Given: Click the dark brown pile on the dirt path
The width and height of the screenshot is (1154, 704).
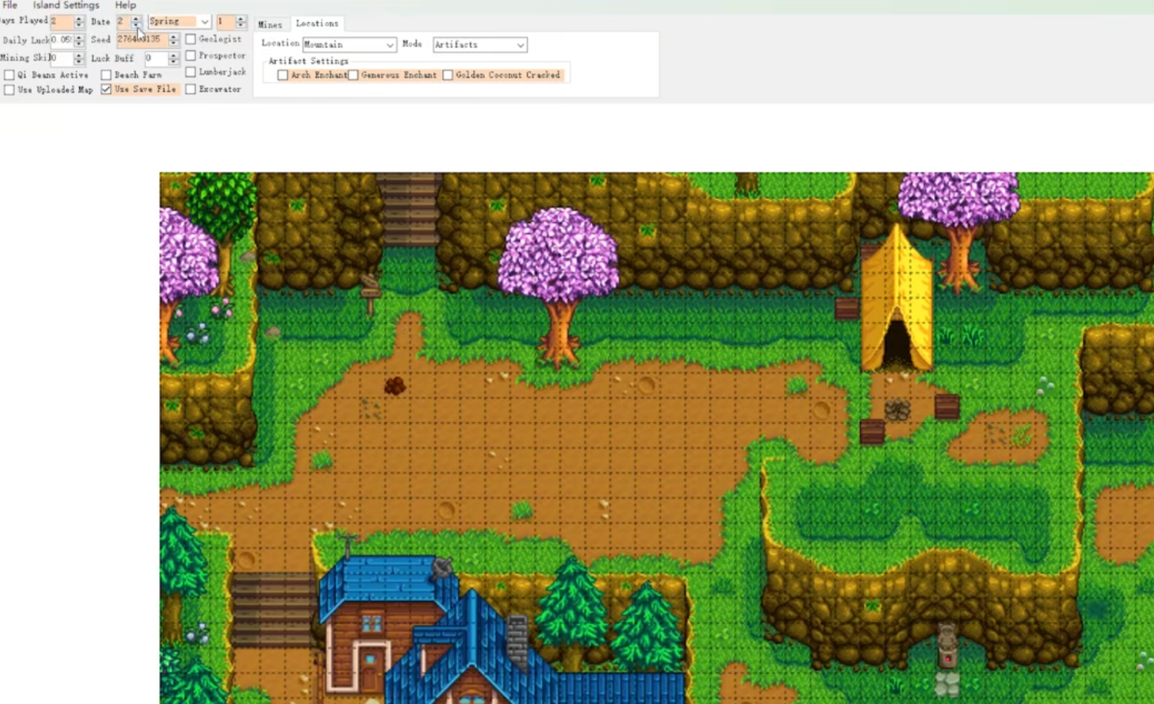Looking at the screenshot, I should point(395,386).
